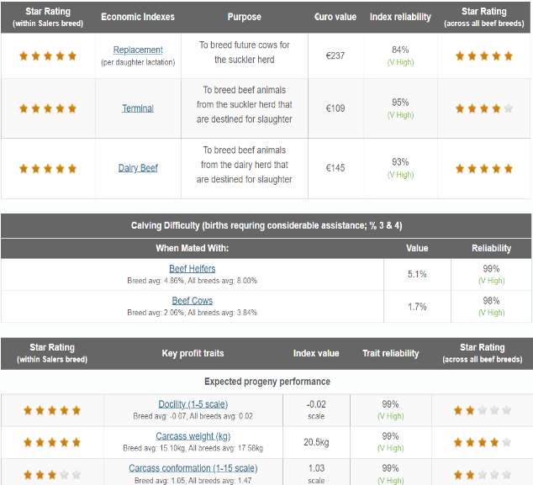This screenshot has height=485, width=533.
Task: Click Docility across-breeds two-star rating
Action: [483, 410]
